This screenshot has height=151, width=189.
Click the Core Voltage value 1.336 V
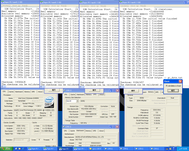[39, 106]
